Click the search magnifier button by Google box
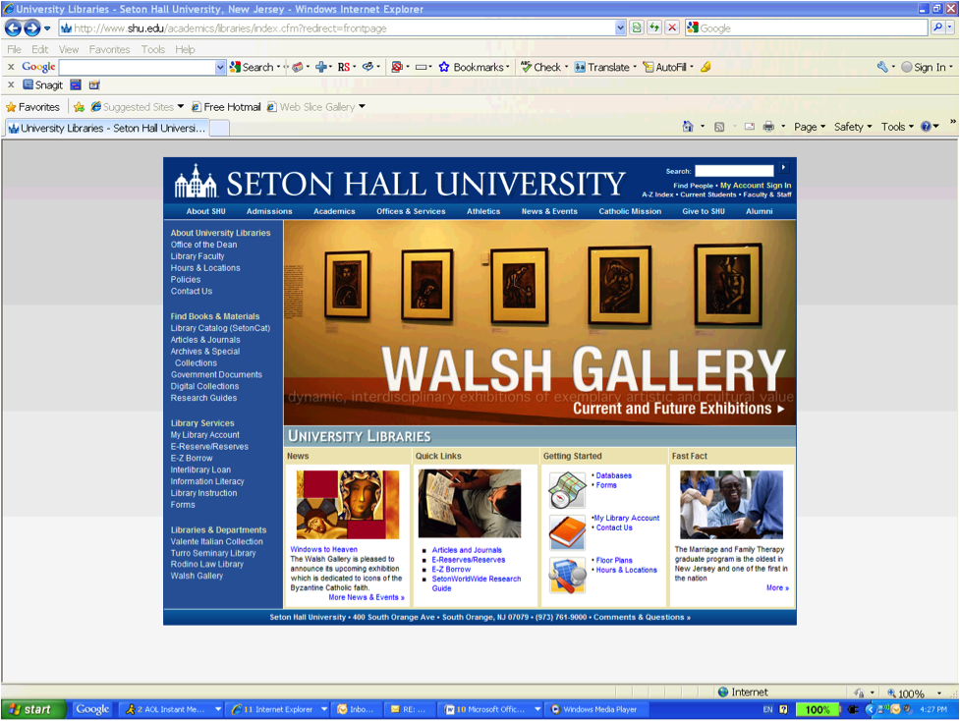This screenshot has width=960, height=721. 937,28
